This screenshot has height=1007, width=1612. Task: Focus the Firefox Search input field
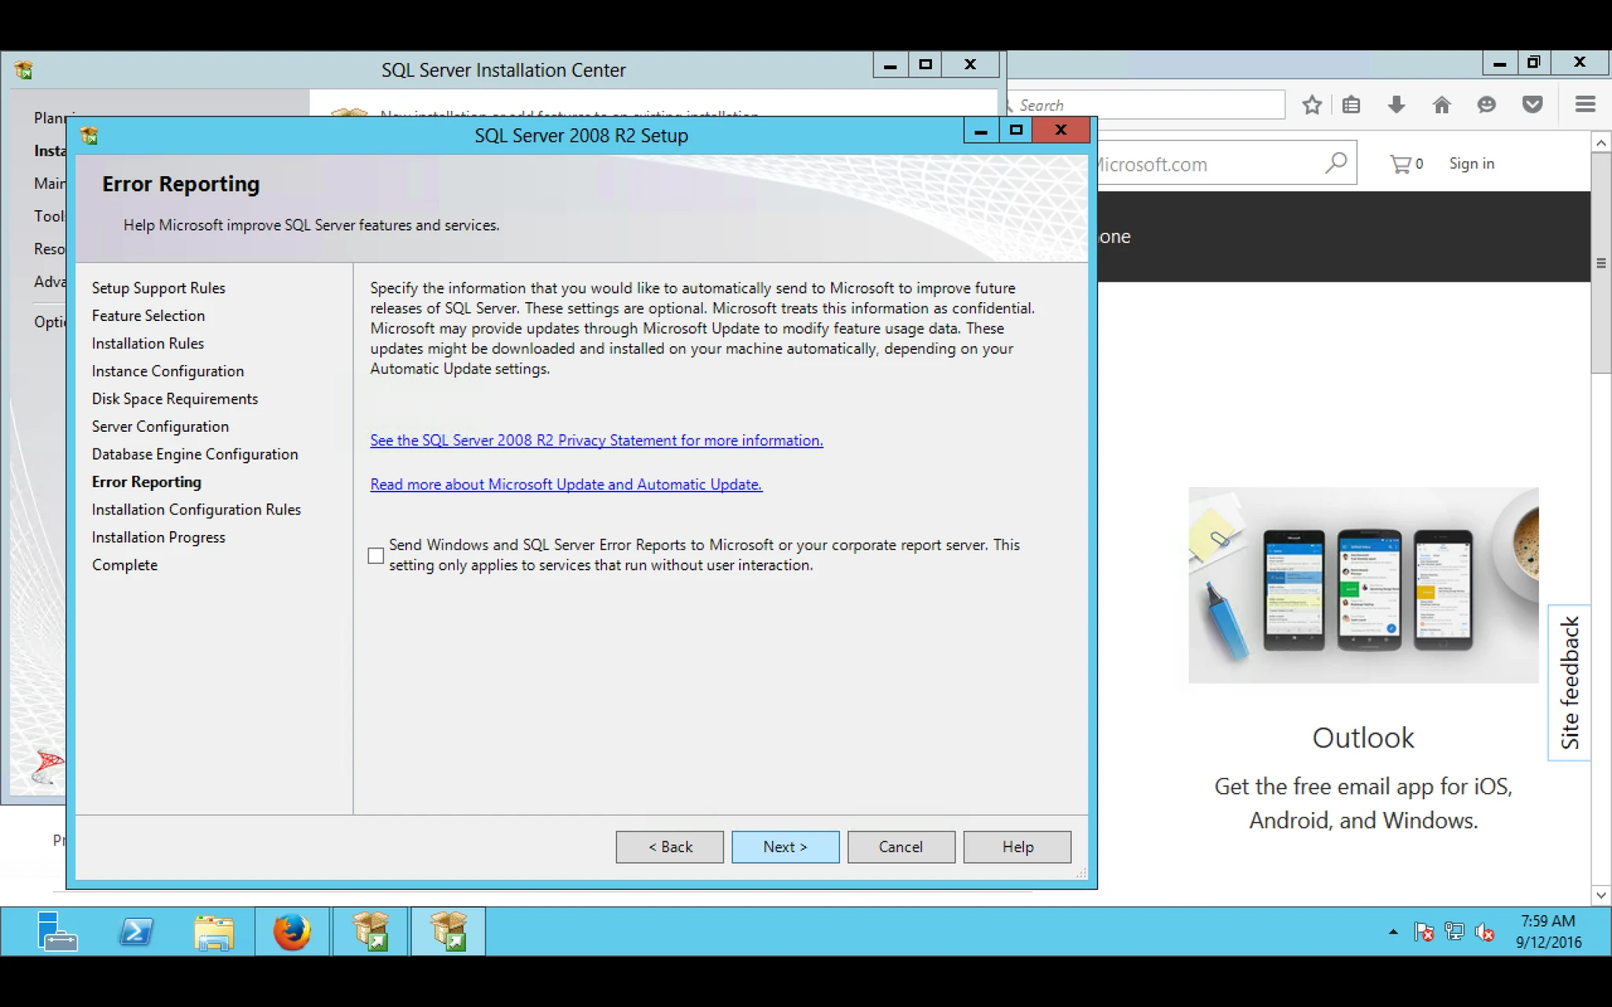(1148, 105)
